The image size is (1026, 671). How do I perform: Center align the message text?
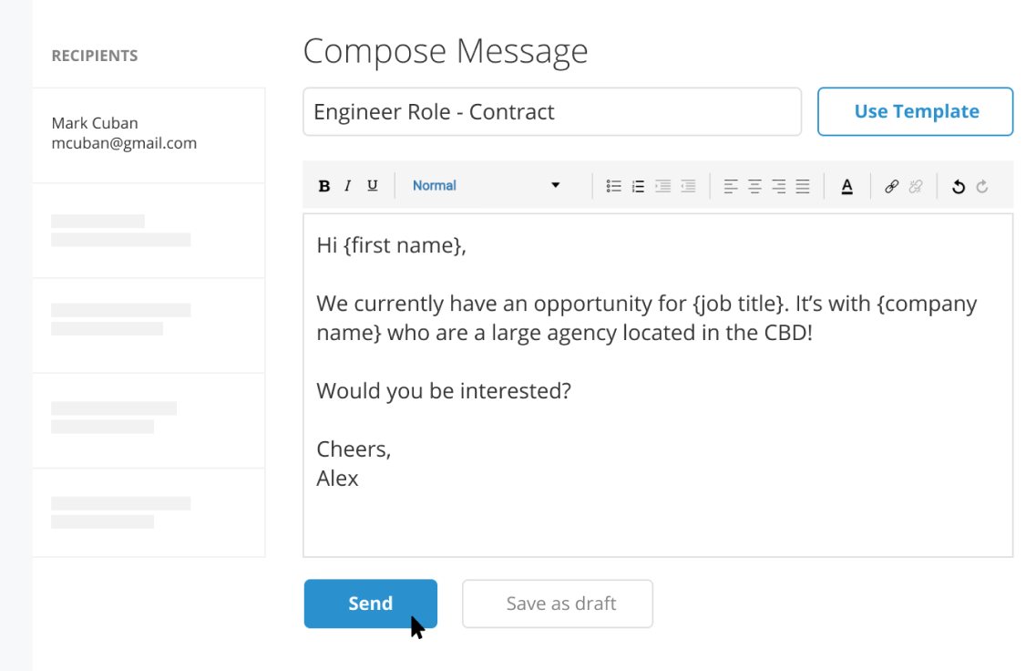pos(754,186)
